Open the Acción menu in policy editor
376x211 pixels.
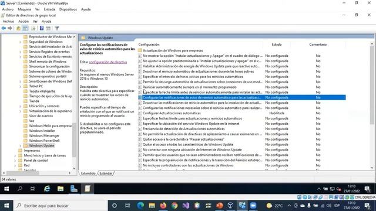pos(23,21)
